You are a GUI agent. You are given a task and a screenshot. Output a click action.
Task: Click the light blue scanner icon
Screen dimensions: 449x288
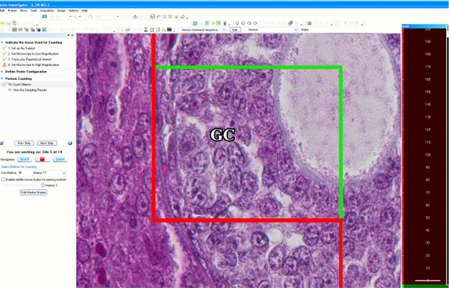click(128, 30)
